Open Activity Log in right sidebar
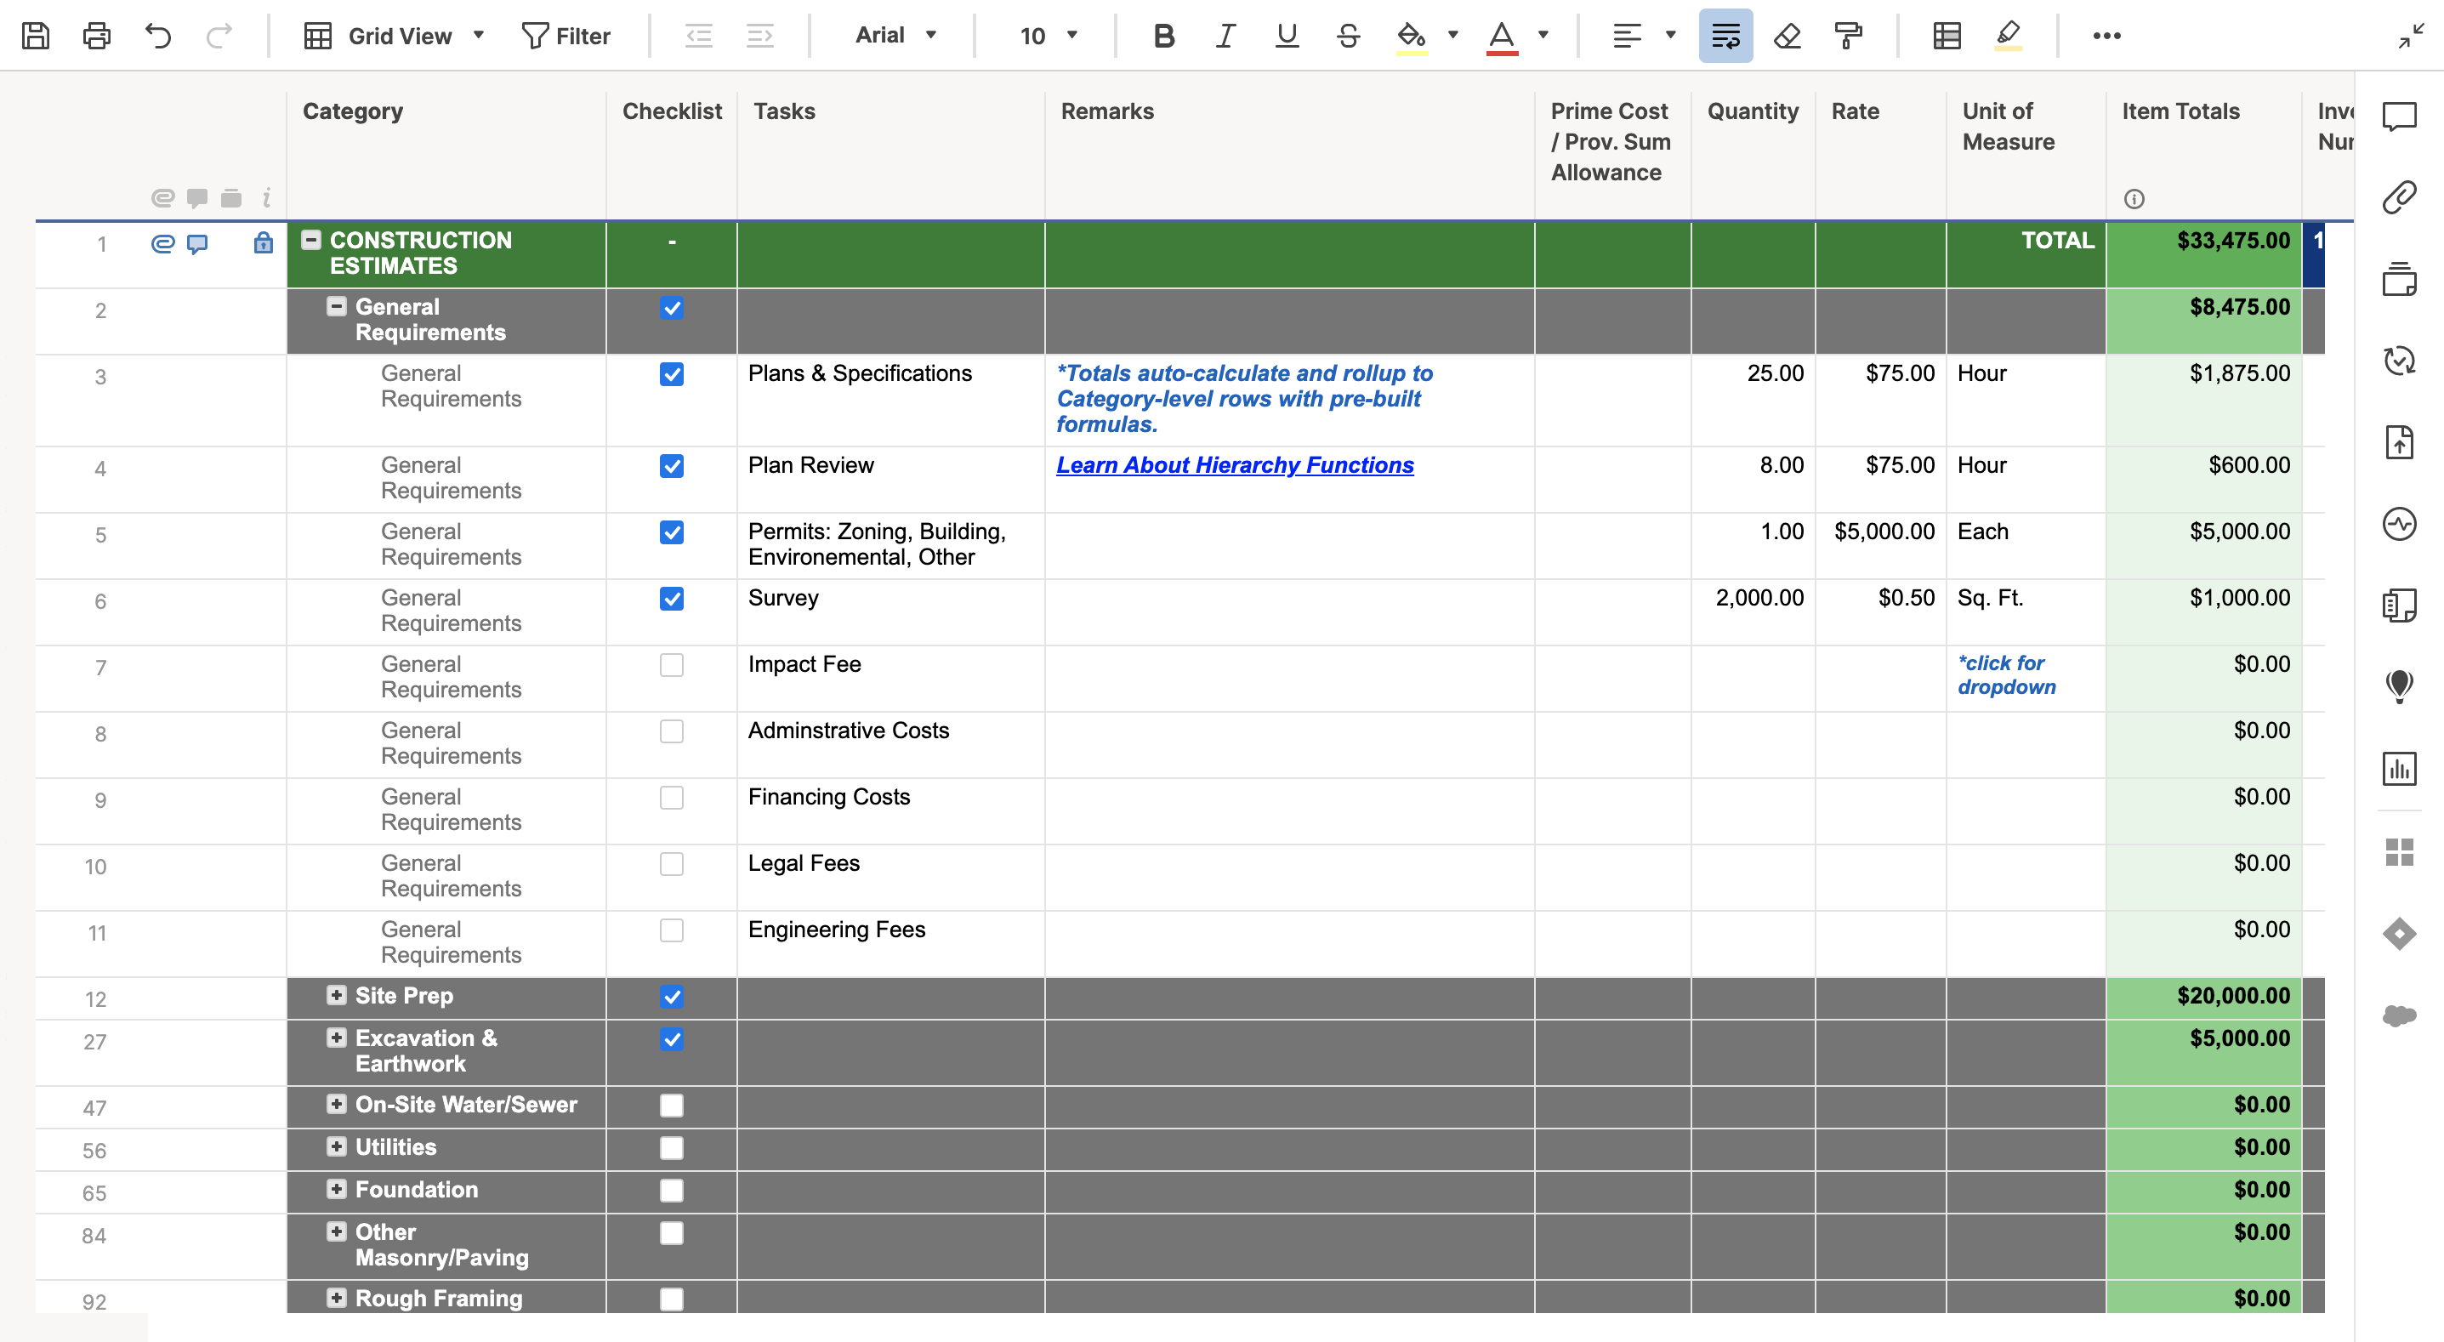2444x1342 pixels. (x=2398, y=524)
